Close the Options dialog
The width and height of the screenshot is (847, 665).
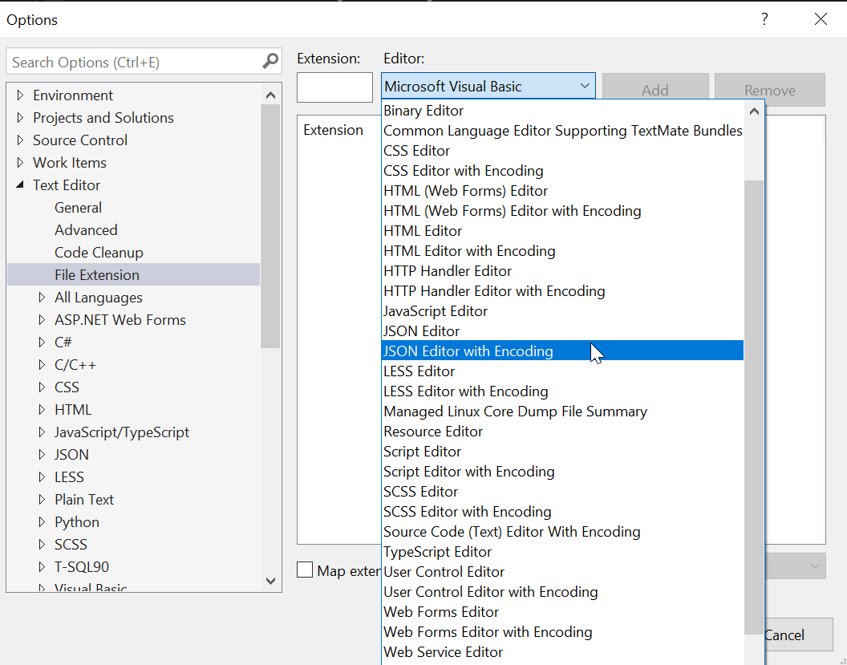pos(821,19)
